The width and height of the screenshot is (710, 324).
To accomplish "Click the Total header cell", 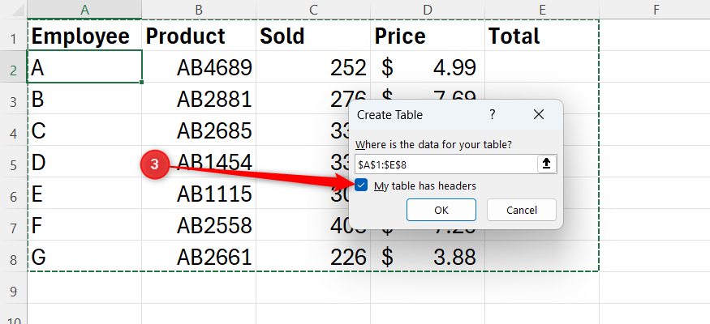I will point(542,36).
